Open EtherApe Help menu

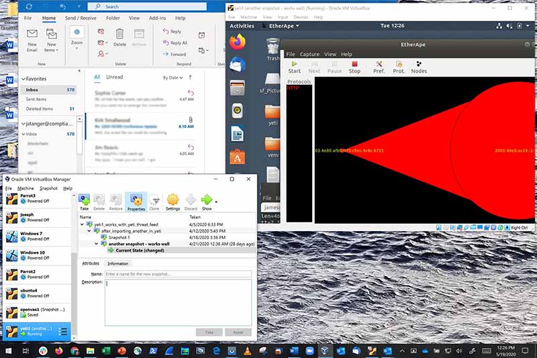tap(346, 54)
